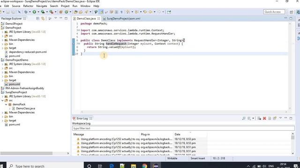Toggle Show Whitespace Characters button
Screen dimensions: 300x168
121,12
